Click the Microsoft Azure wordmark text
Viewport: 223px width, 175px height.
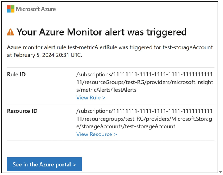click(36, 9)
